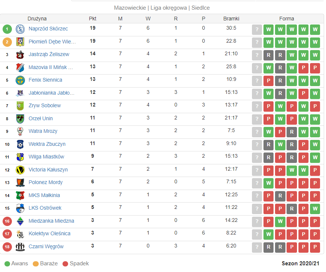Image resolution: width=326 pixels, height=272 pixels.
Task: Click the Jastrząb Żeliszew team logo
Action: 20,55
